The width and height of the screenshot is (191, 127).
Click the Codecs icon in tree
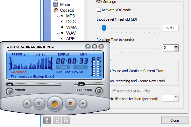[x=56, y=10]
